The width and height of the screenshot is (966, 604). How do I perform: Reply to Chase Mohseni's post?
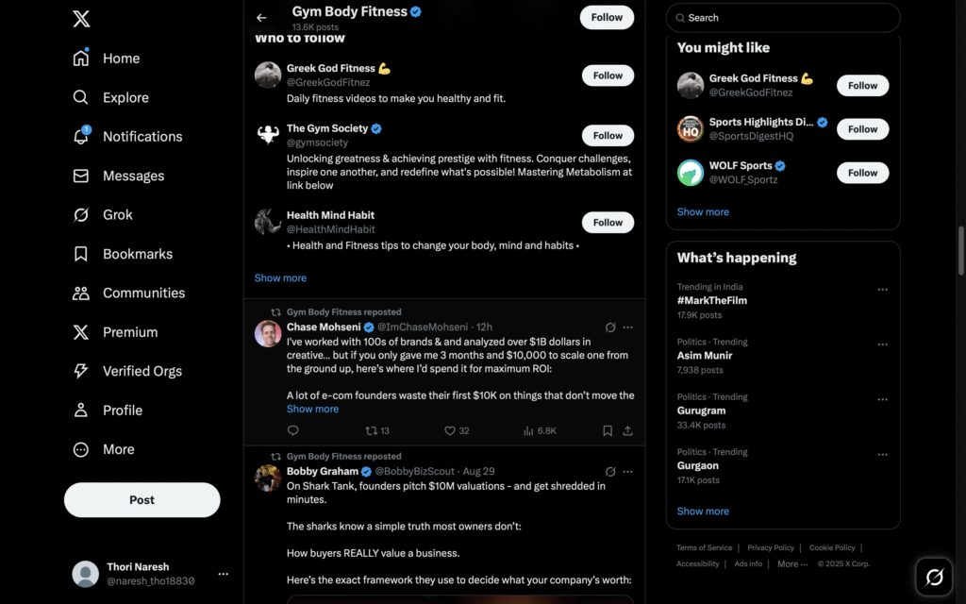click(x=293, y=430)
